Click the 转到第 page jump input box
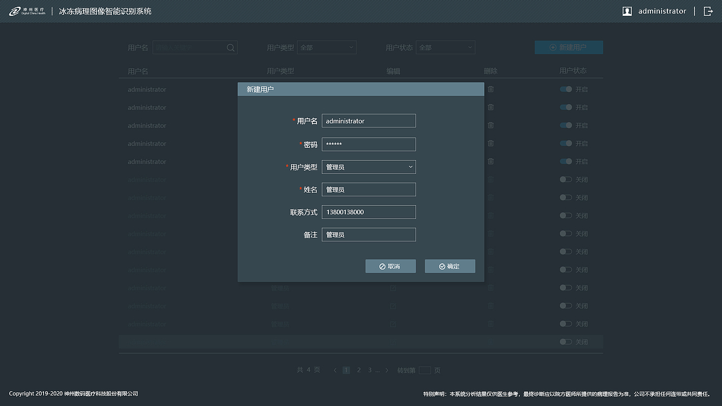The height and width of the screenshot is (406, 722). 425,370
